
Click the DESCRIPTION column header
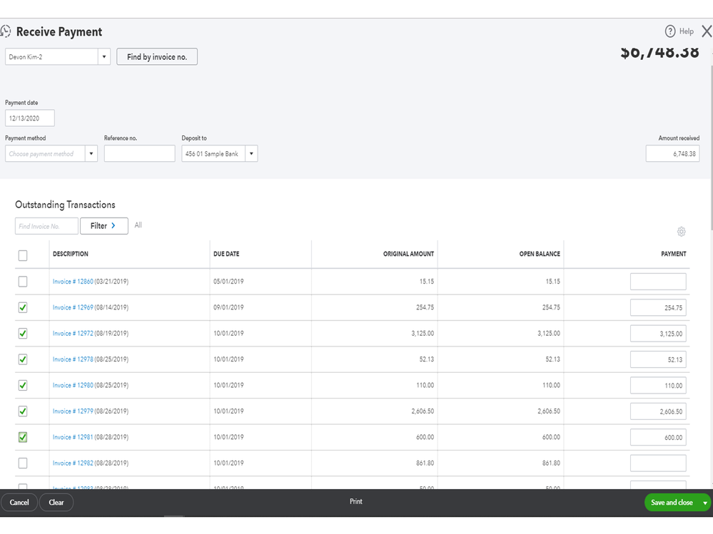click(x=71, y=254)
